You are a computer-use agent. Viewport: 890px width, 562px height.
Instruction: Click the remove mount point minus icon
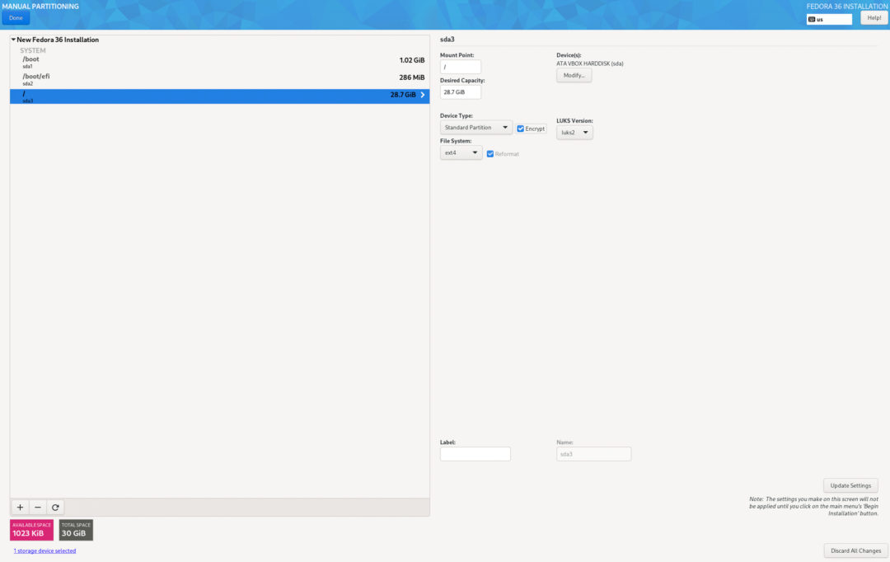[37, 507]
